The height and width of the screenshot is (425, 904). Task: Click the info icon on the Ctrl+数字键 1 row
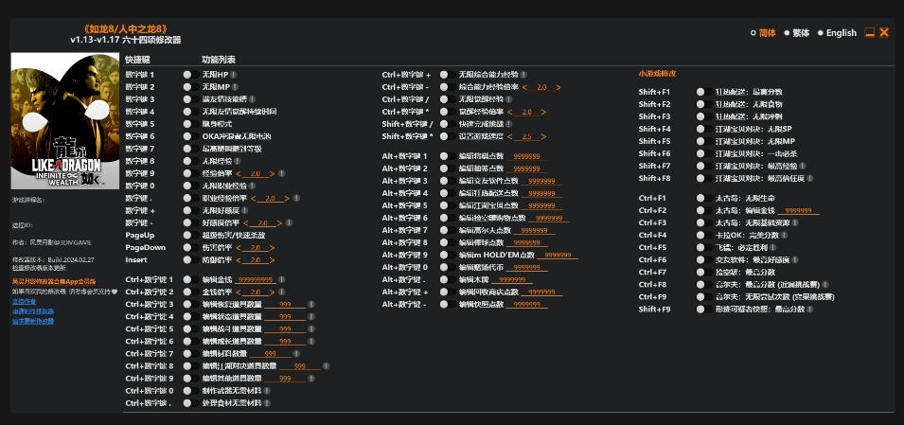click(x=282, y=279)
